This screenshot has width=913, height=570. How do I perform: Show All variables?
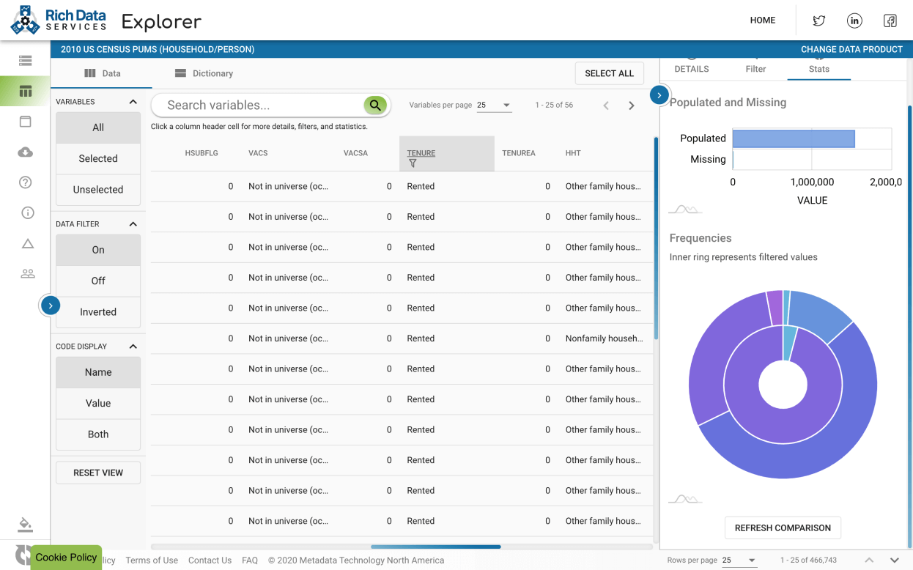(98, 127)
